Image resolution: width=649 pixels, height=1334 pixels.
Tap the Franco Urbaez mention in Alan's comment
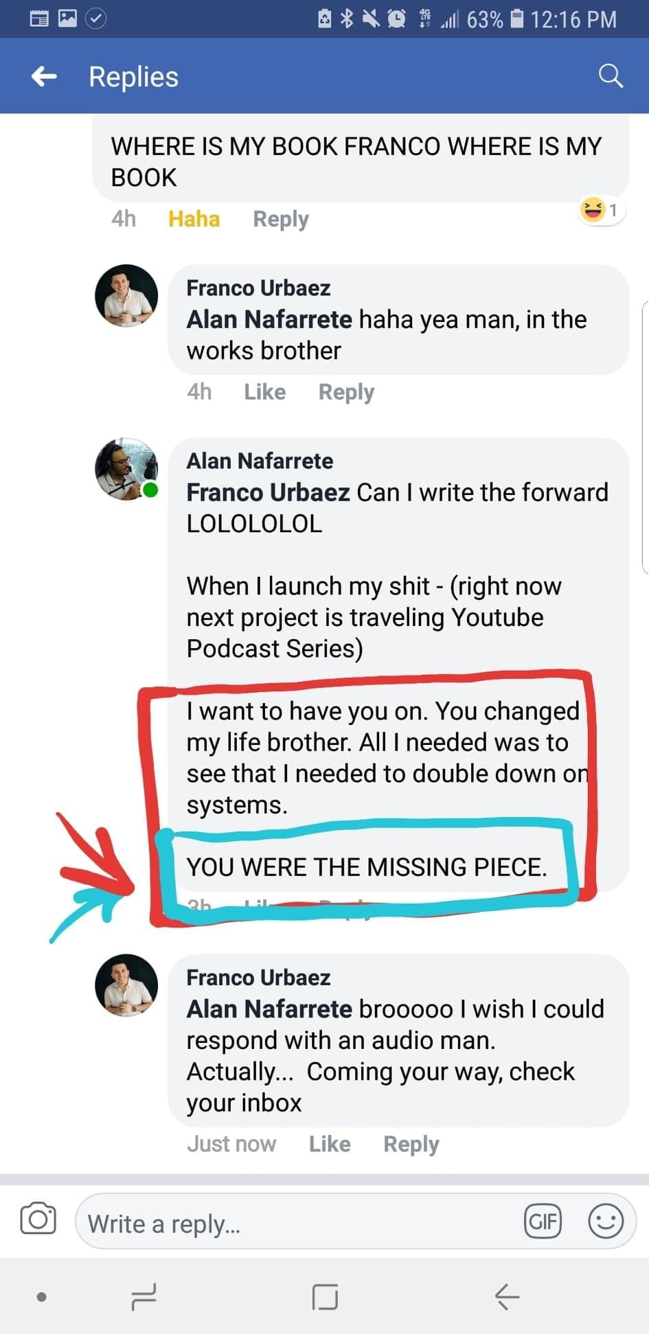tap(268, 492)
